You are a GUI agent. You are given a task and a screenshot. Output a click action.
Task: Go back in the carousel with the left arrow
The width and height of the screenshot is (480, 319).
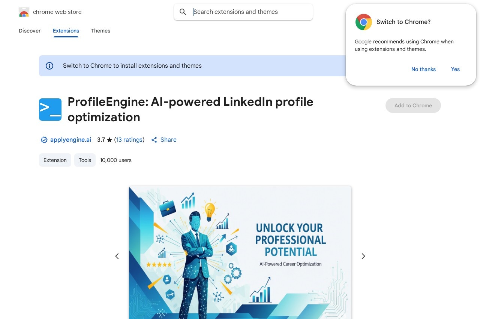point(117,256)
